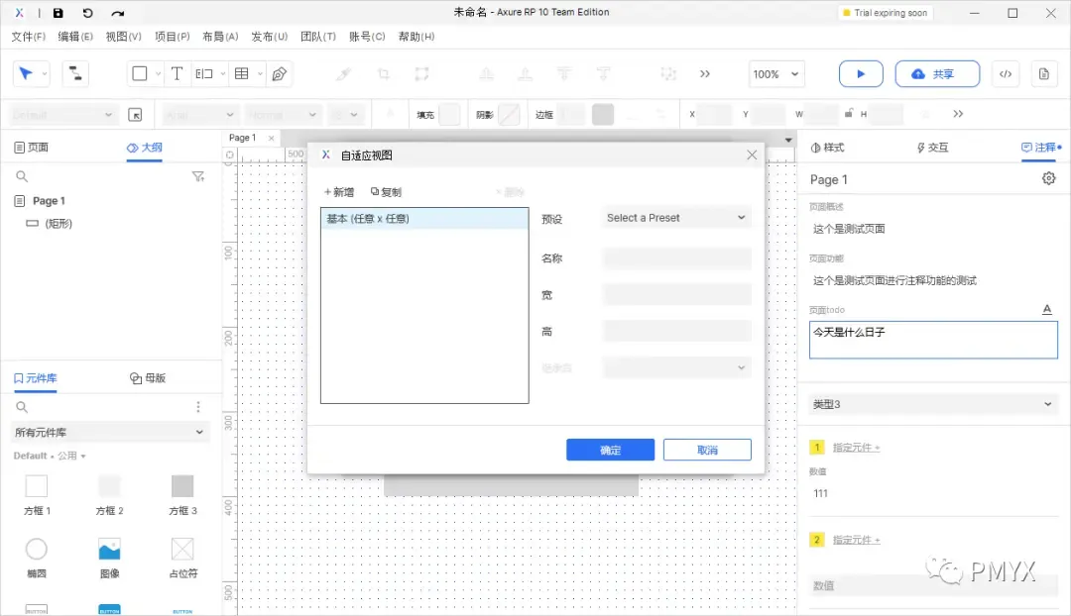Open Page 1 note settings gear
This screenshot has height=616, width=1071.
1048,179
